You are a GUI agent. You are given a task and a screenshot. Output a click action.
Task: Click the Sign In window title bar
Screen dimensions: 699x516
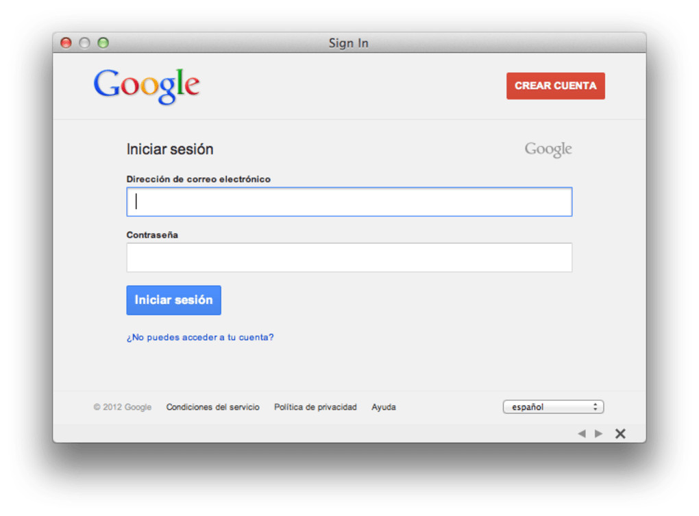coord(348,43)
